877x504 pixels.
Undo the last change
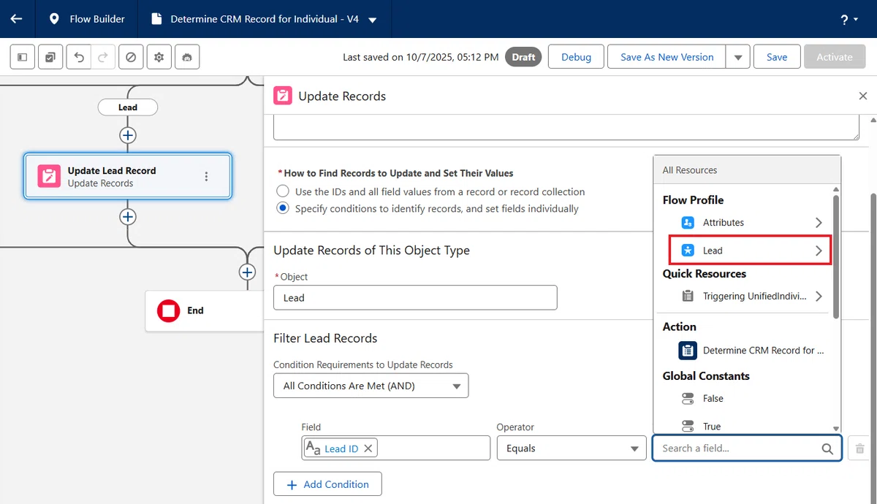click(x=79, y=57)
